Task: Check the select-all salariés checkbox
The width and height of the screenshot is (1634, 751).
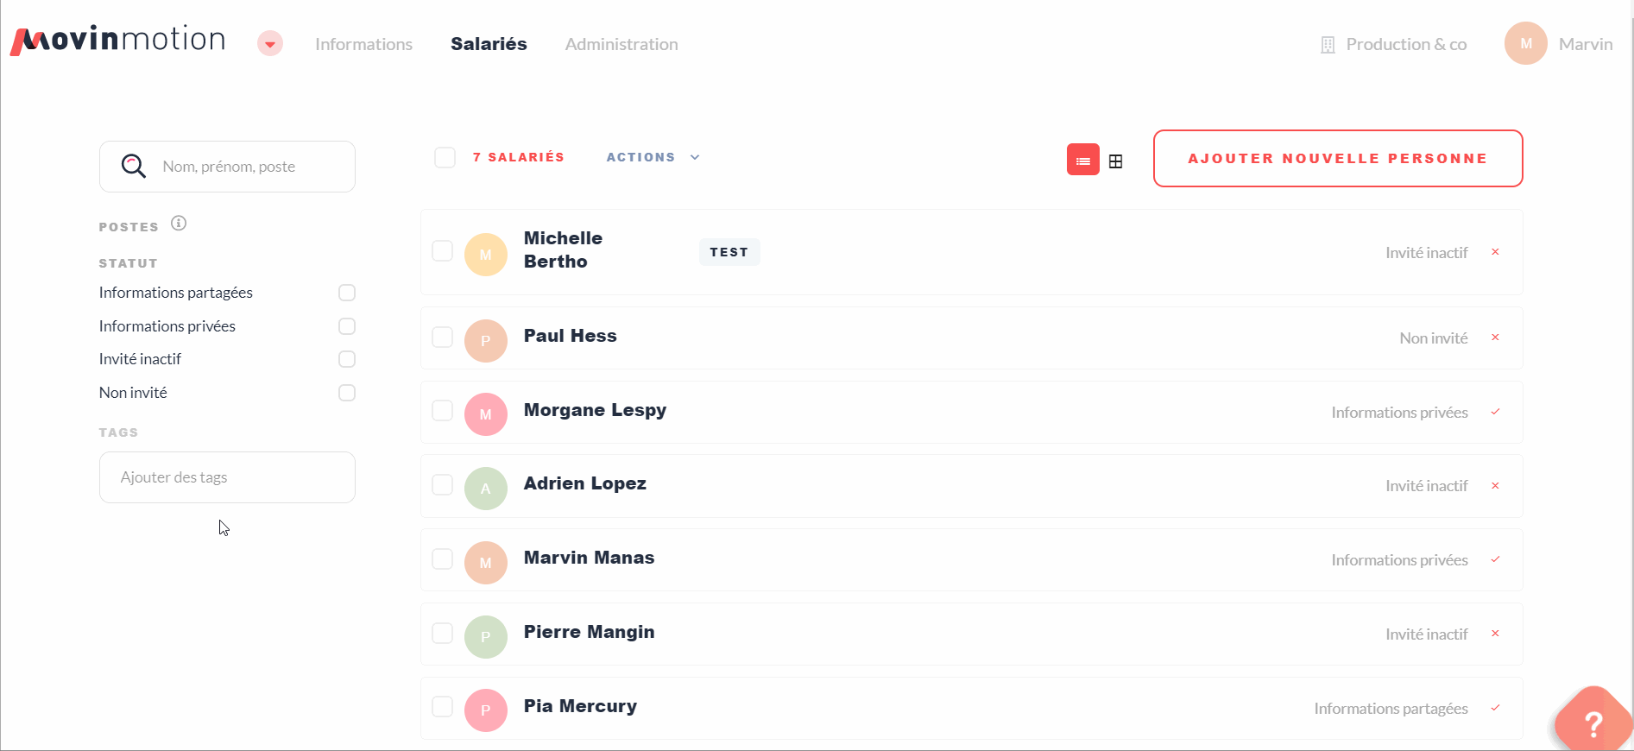Action: pos(445,157)
